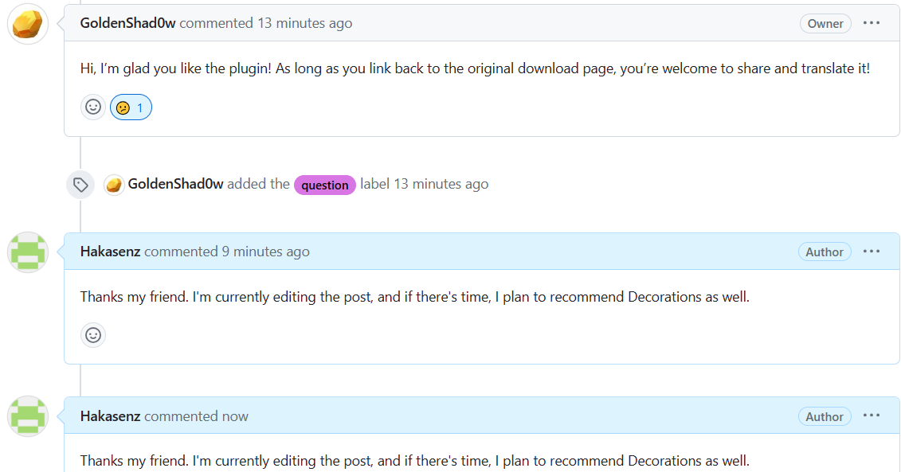
Task: Click the Owner badge
Action: (x=825, y=24)
